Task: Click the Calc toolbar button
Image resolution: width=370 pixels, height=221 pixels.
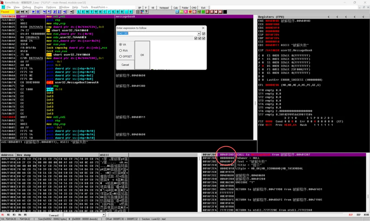Action: pos(176,8)
